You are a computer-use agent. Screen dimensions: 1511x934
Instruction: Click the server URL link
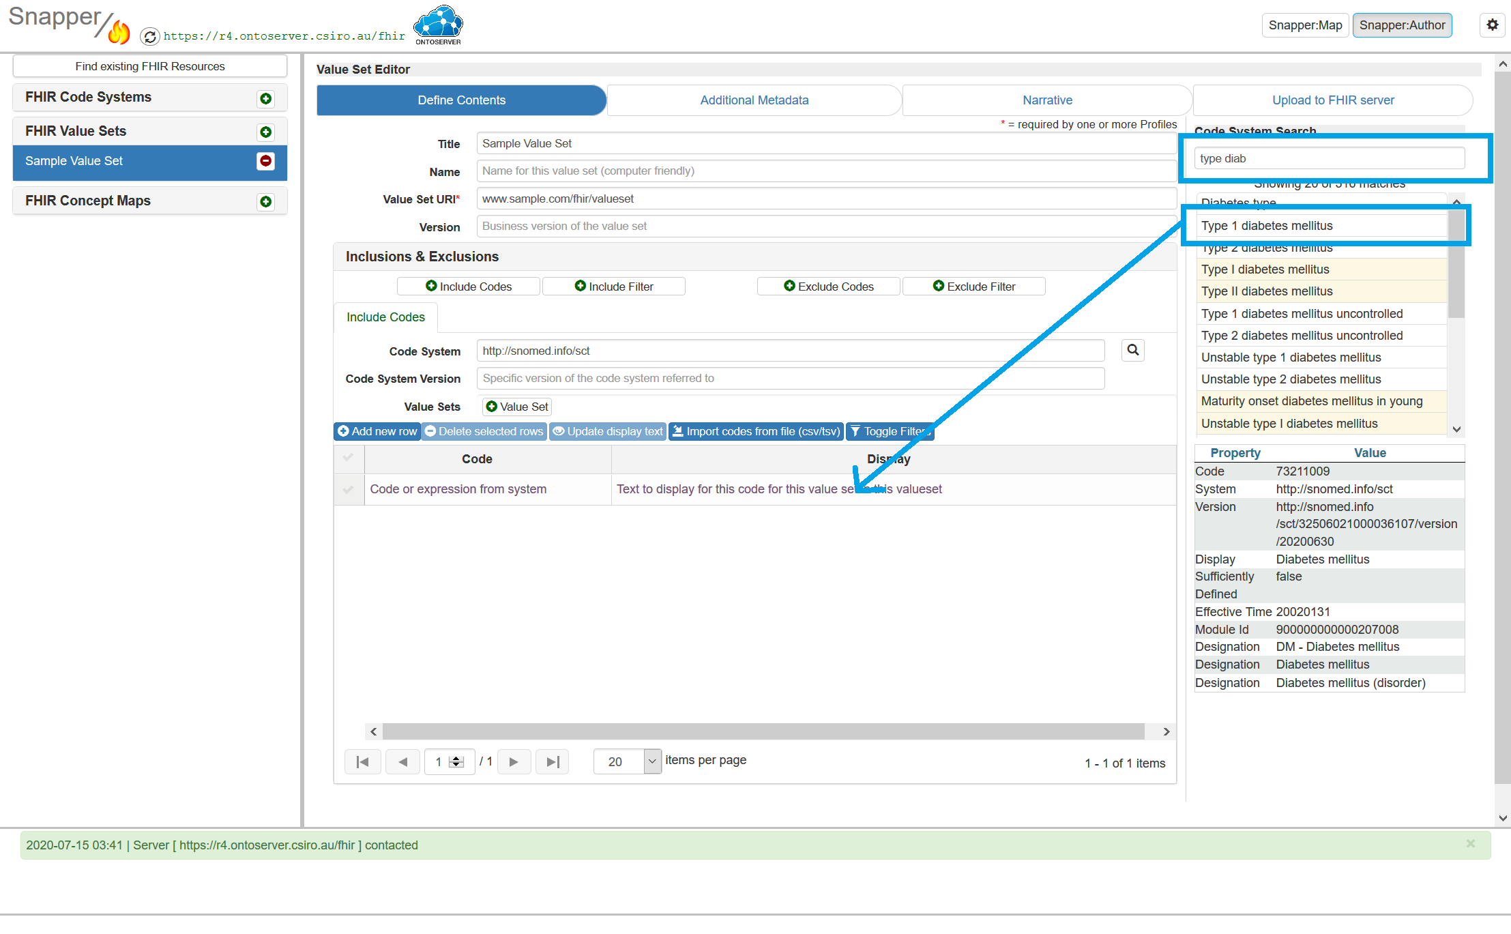[284, 36]
